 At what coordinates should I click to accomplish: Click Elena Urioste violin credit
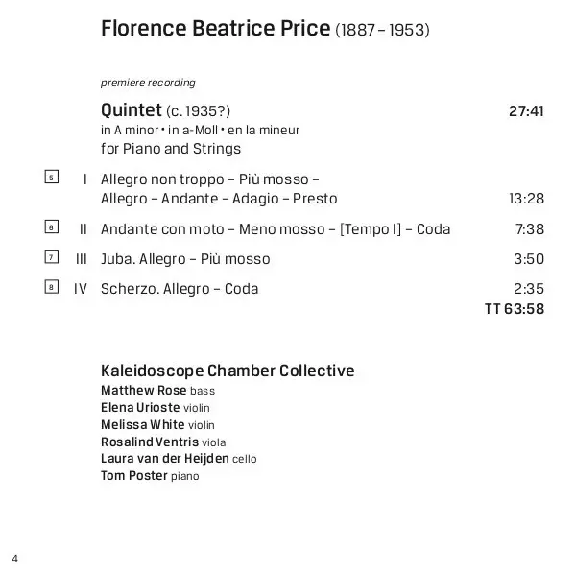point(156,408)
